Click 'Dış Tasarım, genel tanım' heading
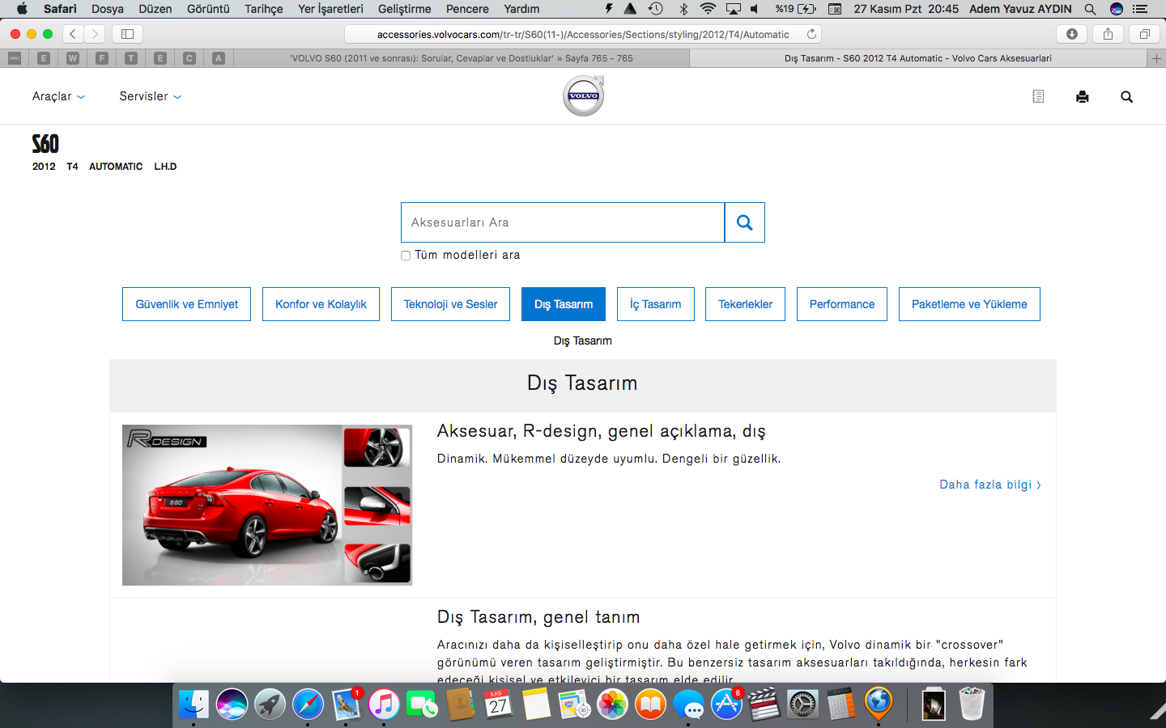This screenshot has width=1166, height=728. (x=538, y=617)
